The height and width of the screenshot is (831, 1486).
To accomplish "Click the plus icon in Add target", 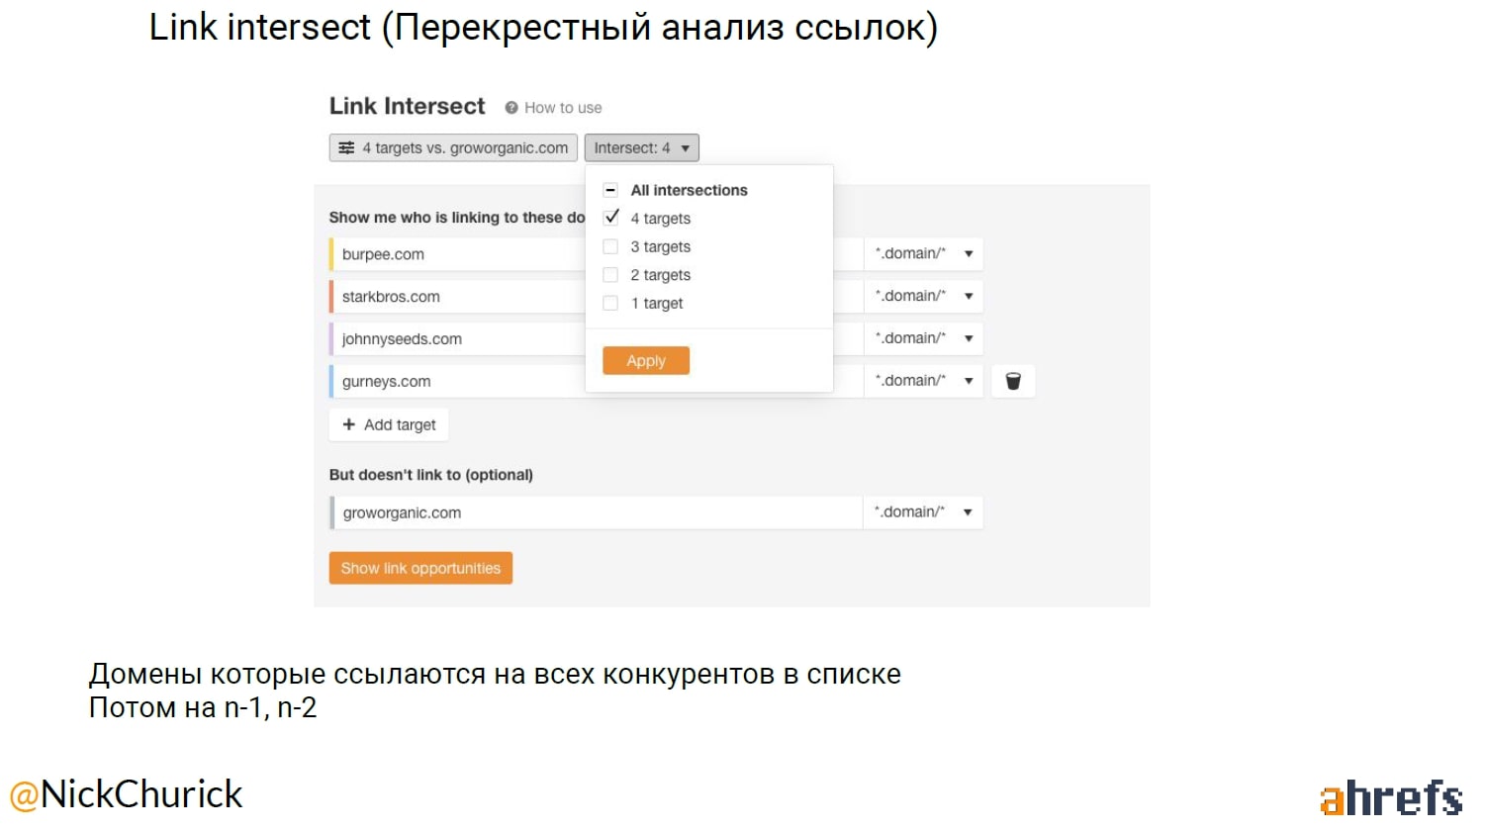I will point(348,424).
